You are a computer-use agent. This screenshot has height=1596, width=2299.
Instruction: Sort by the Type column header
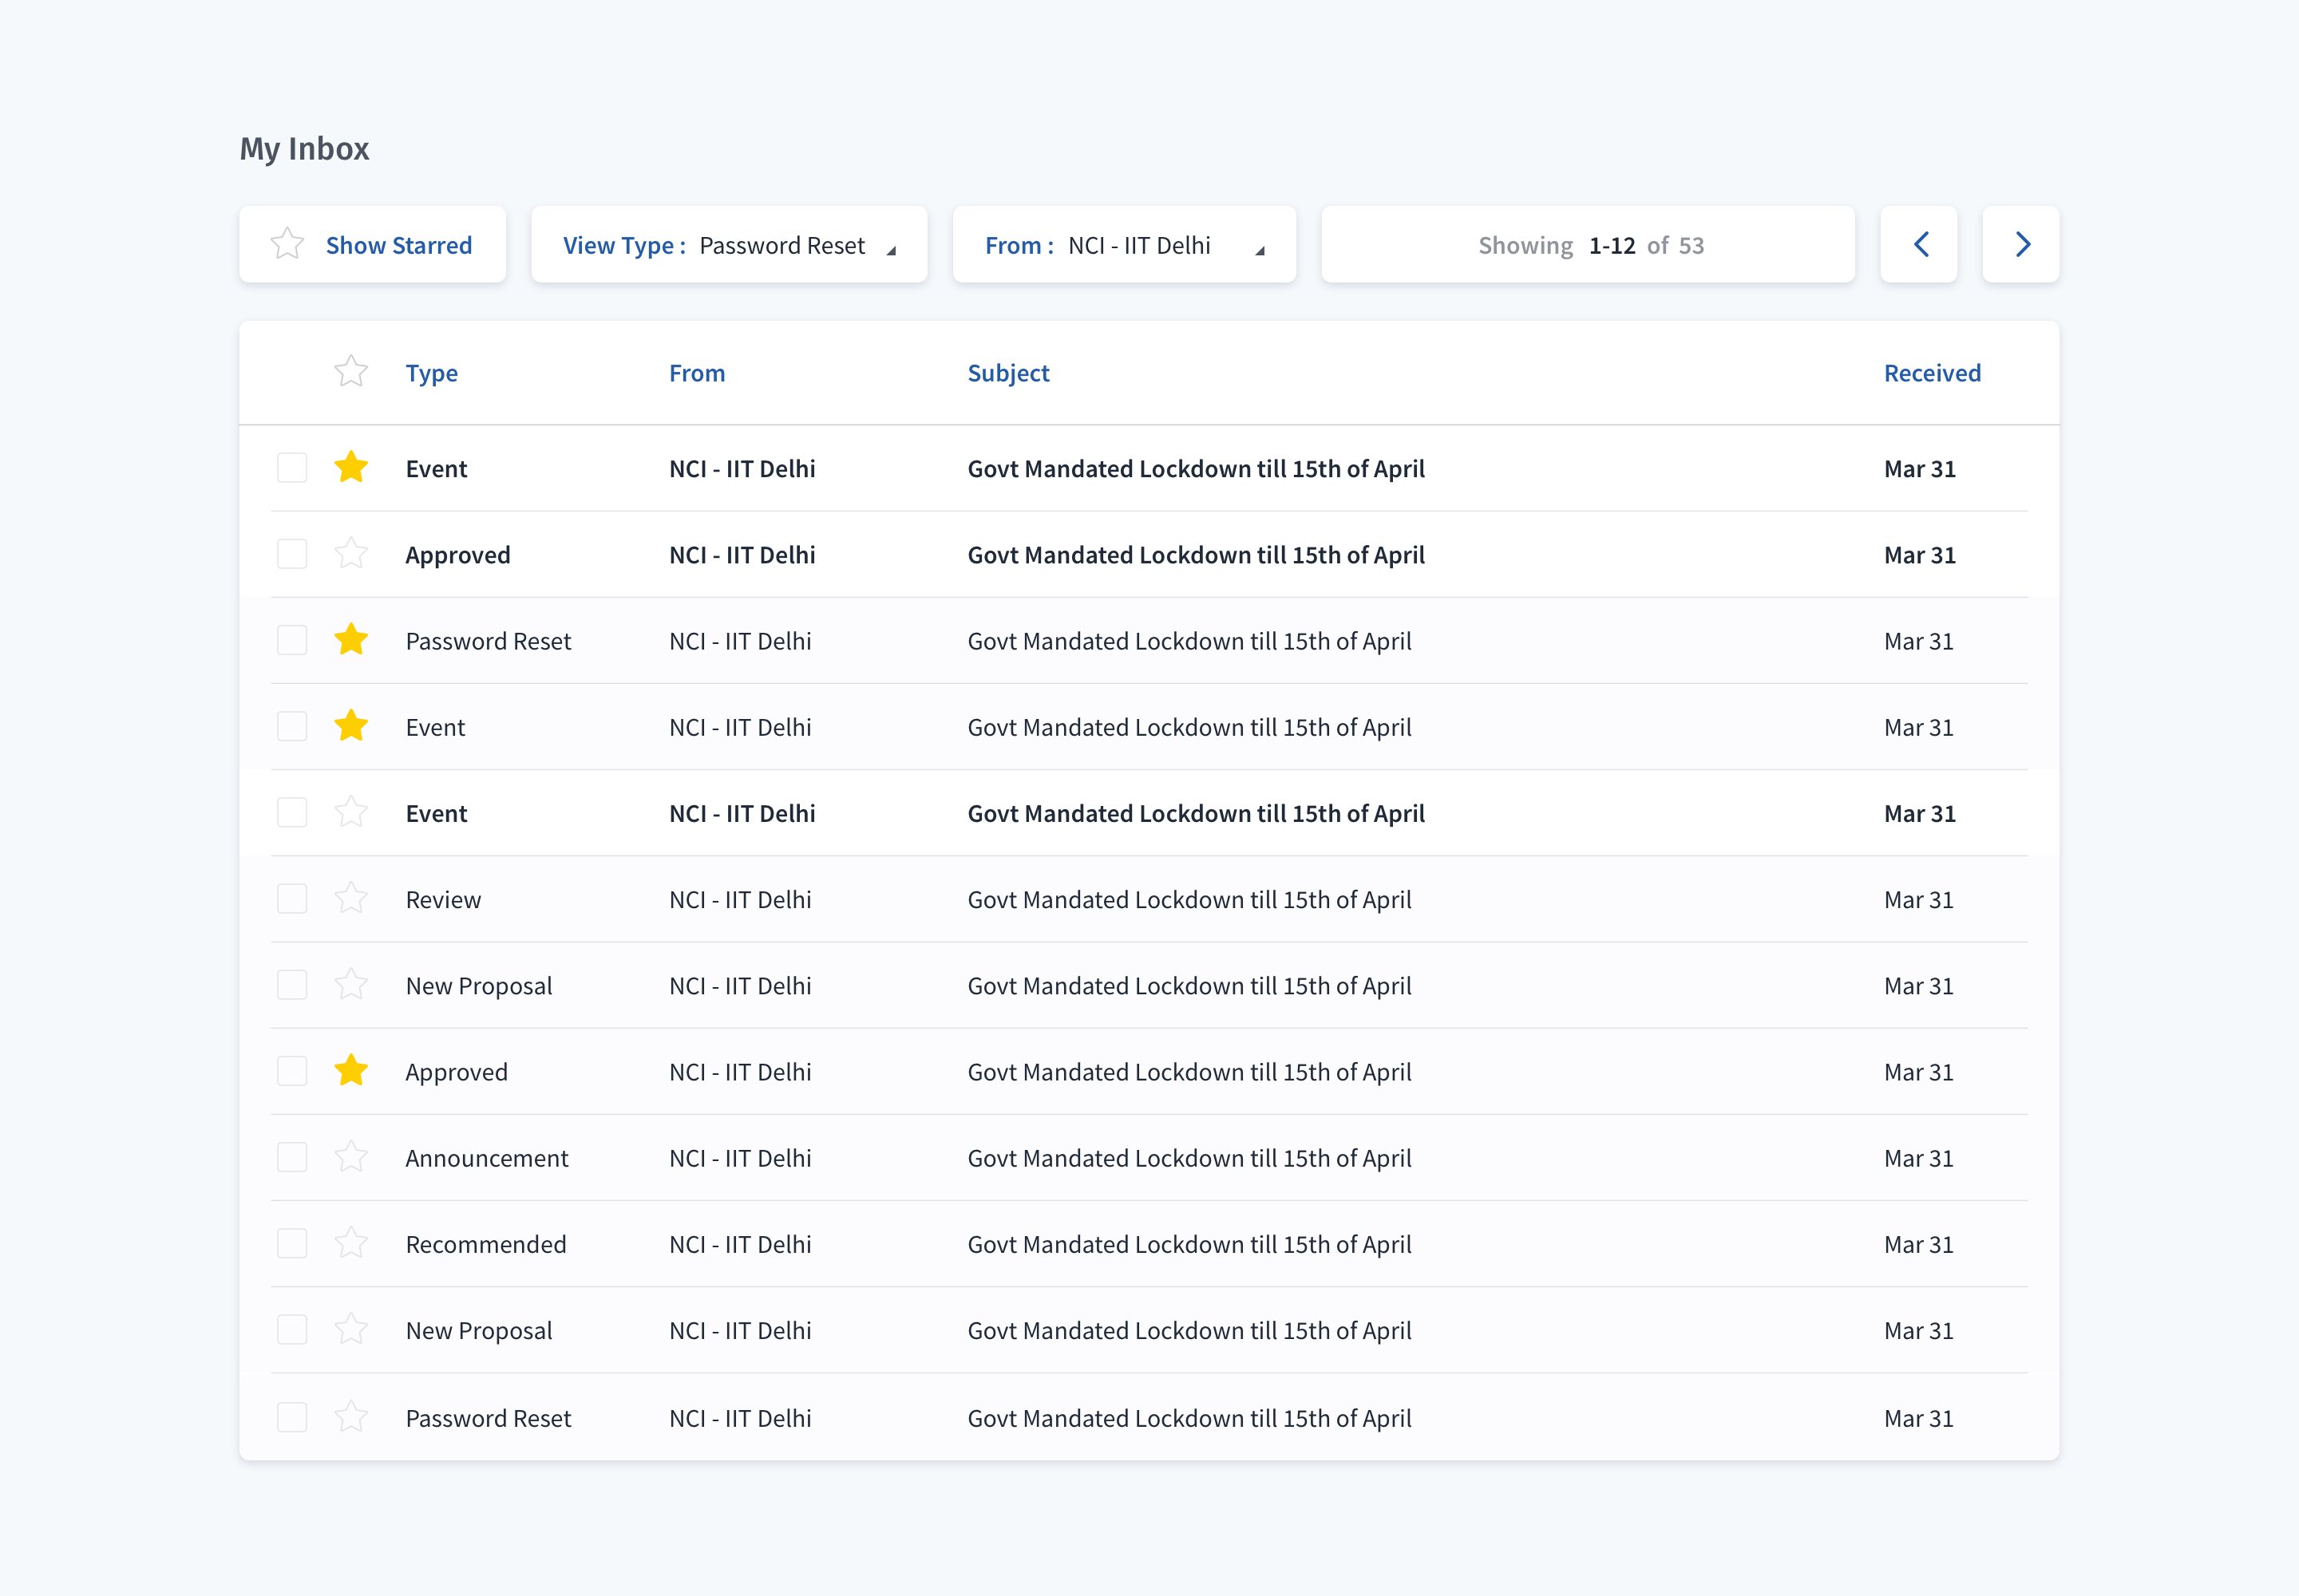click(x=431, y=373)
